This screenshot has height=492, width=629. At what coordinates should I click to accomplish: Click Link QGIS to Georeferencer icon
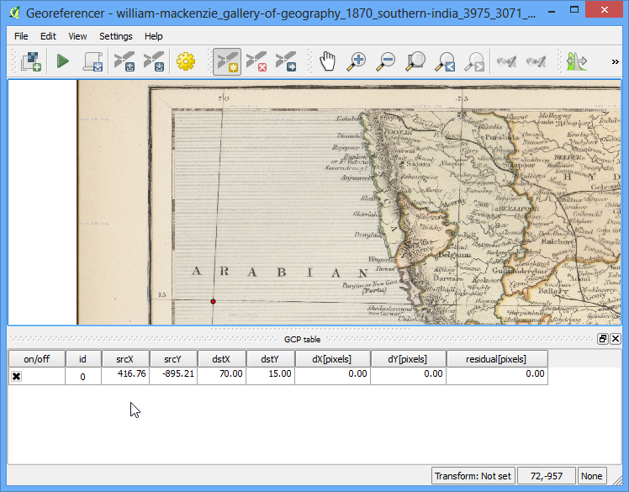pyautogui.click(x=536, y=61)
